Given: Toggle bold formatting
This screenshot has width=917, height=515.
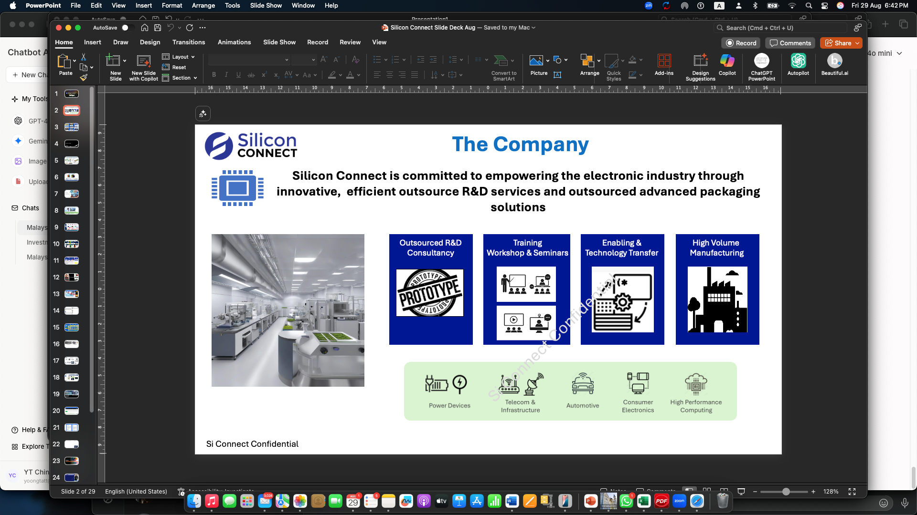Looking at the screenshot, I should (214, 75).
